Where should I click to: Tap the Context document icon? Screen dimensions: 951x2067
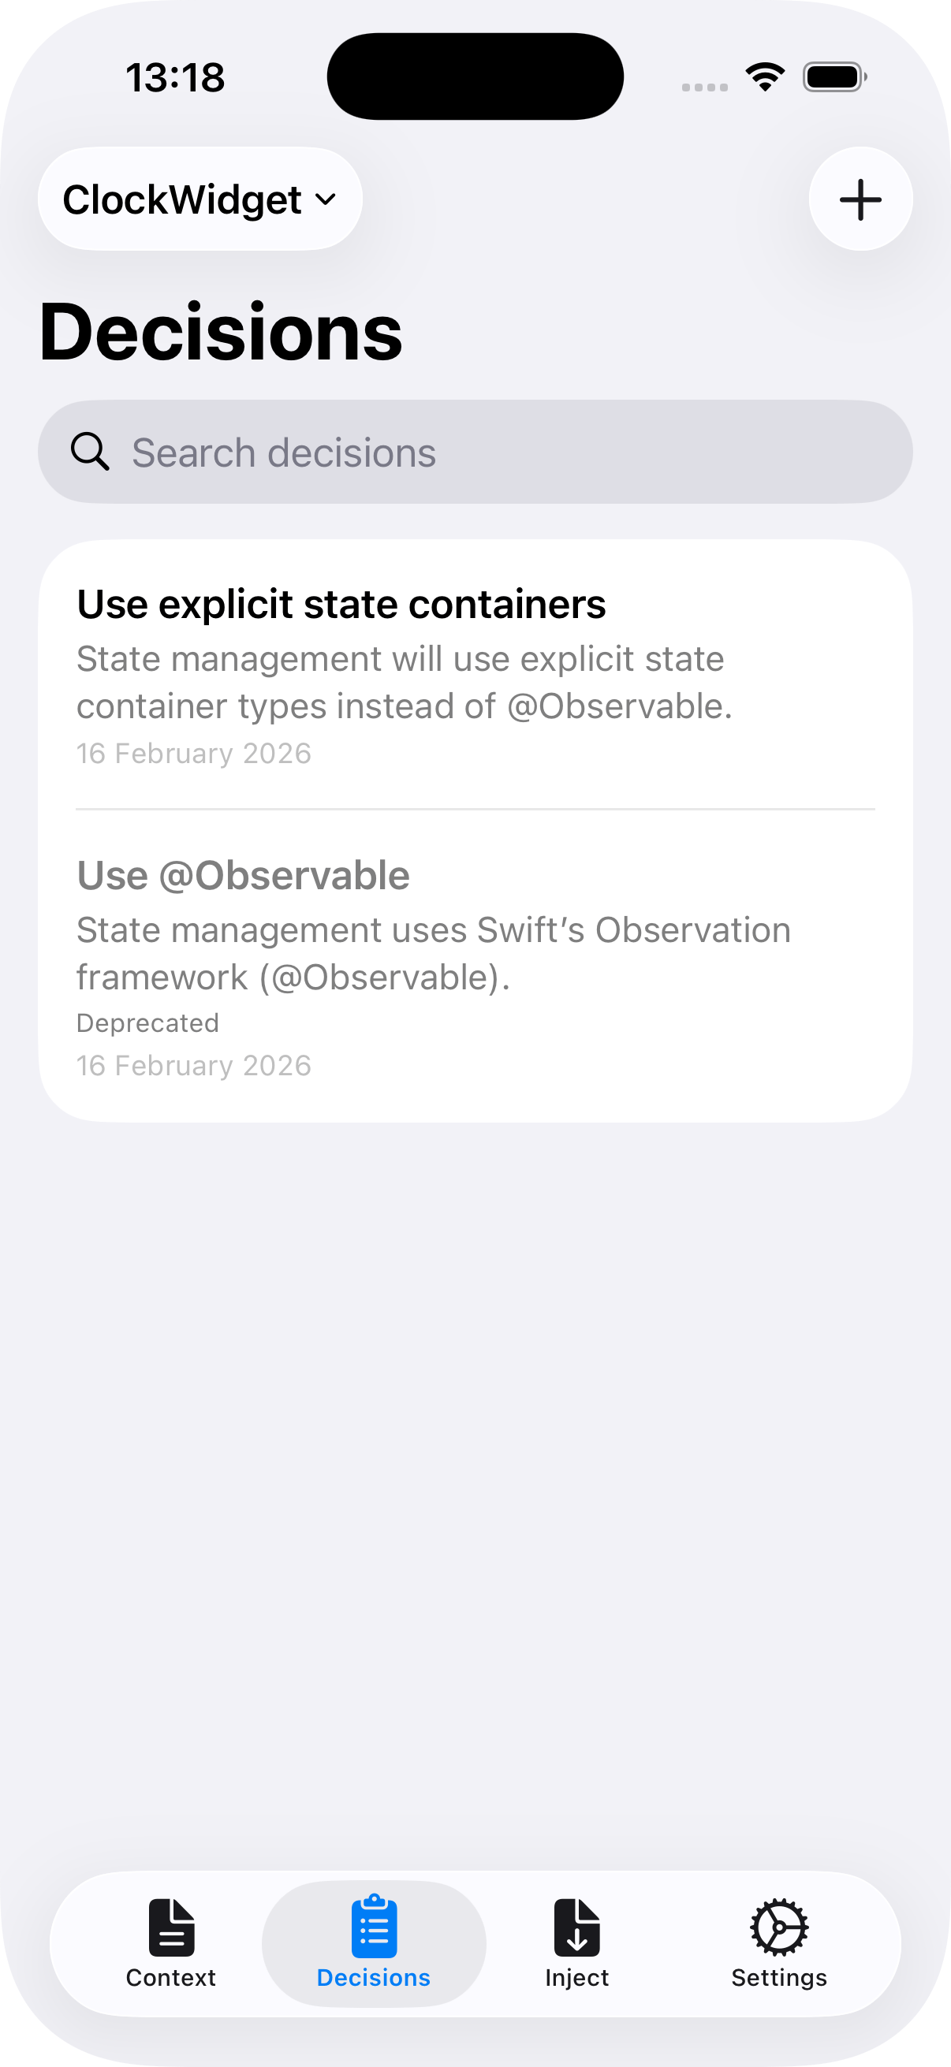[x=171, y=1927]
